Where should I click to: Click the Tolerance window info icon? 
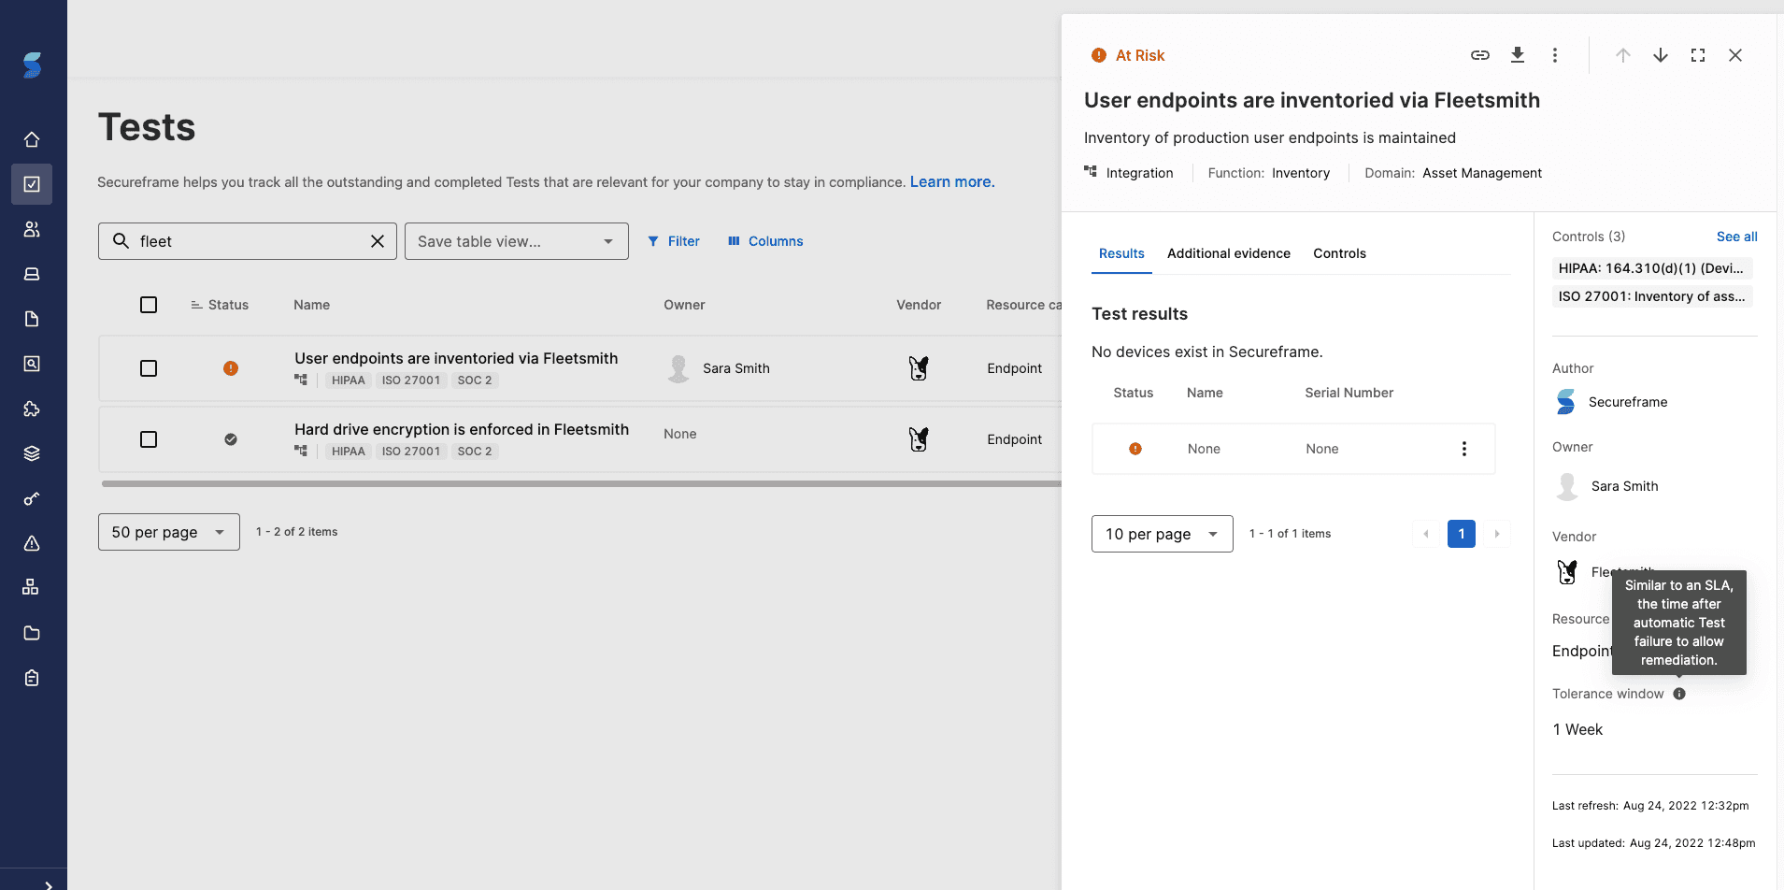tap(1679, 694)
